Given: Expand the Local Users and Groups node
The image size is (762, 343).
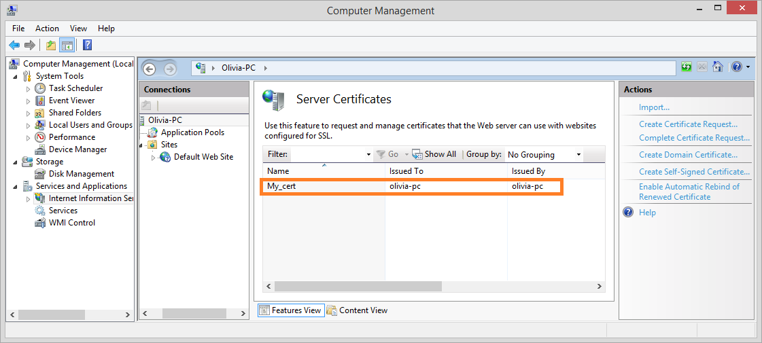Looking at the screenshot, I should point(28,125).
